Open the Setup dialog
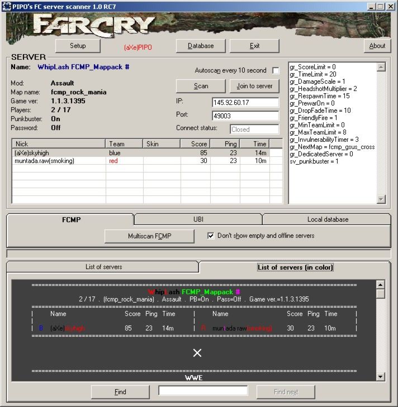This screenshot has width=398, height=407. click(78, 46)
